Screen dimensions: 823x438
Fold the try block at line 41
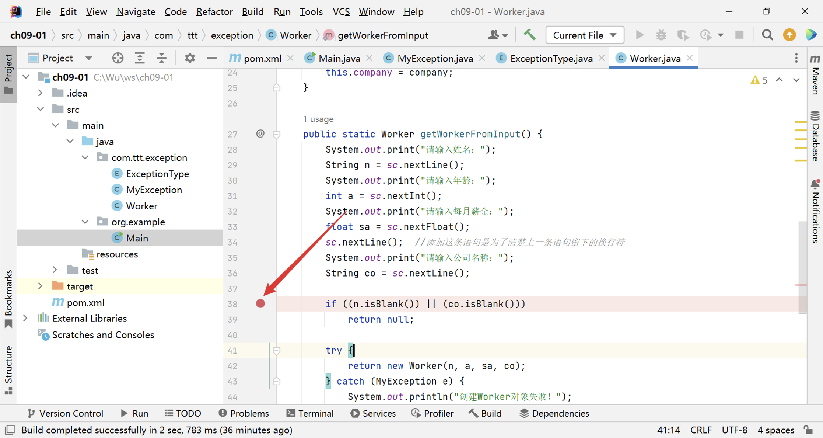pos(276,351)
